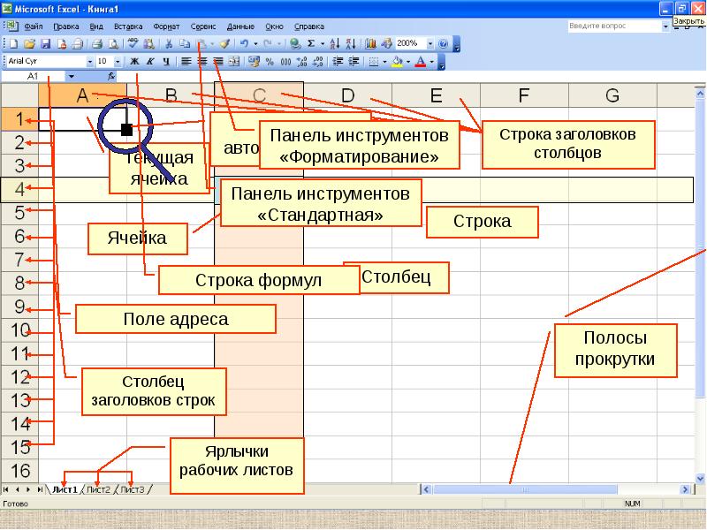This screenshot has height=530, width=707.
Task: Expand the Arial Cyr font dropdown
Action: (x=90, y=61)
